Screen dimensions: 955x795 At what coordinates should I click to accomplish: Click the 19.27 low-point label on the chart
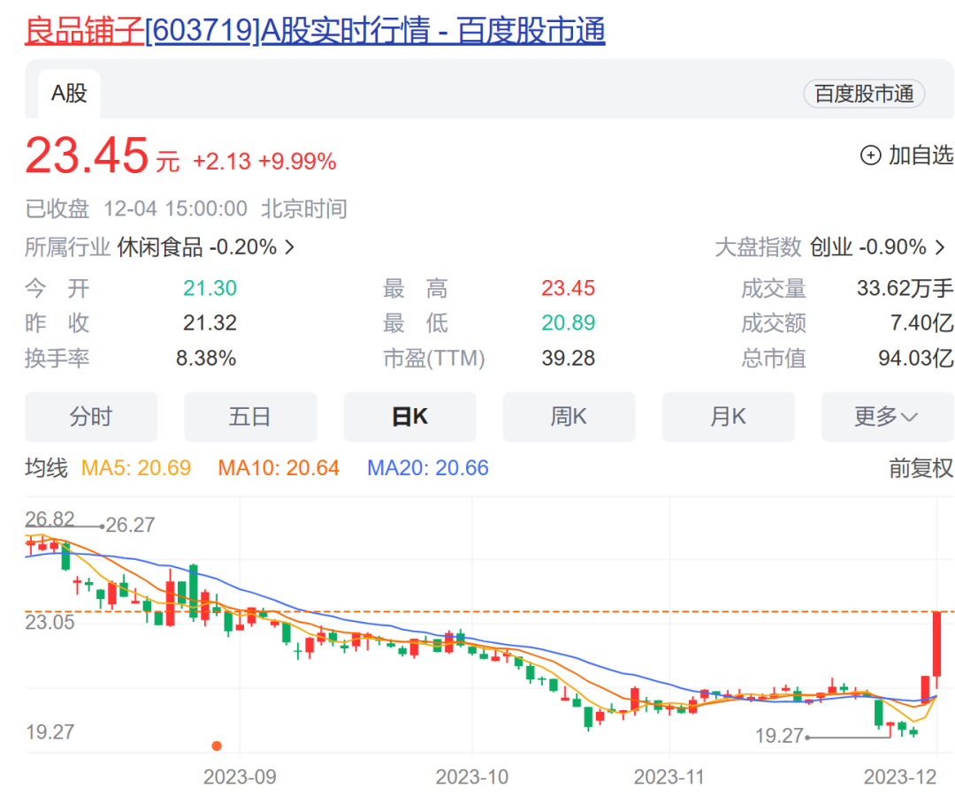pos(779,736)
